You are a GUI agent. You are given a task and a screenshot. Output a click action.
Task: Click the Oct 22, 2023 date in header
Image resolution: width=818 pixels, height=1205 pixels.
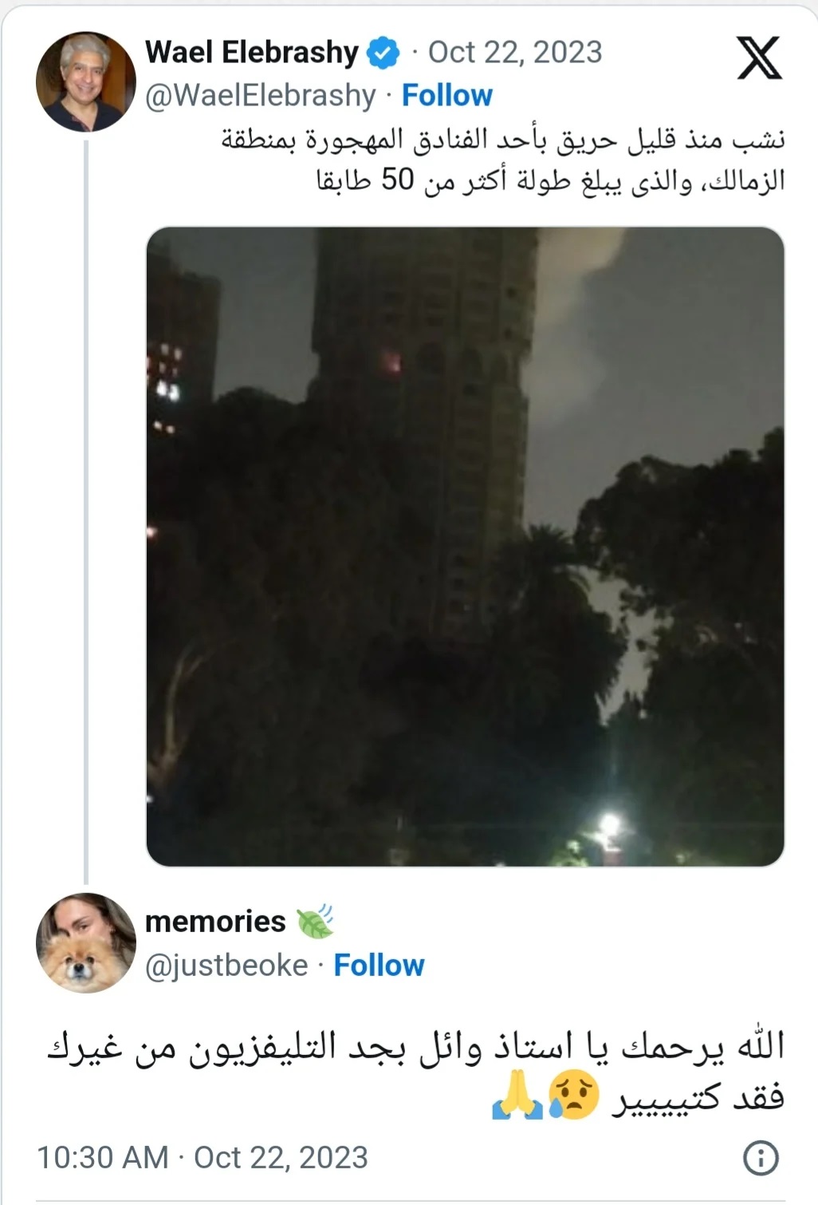coord(515,53)
